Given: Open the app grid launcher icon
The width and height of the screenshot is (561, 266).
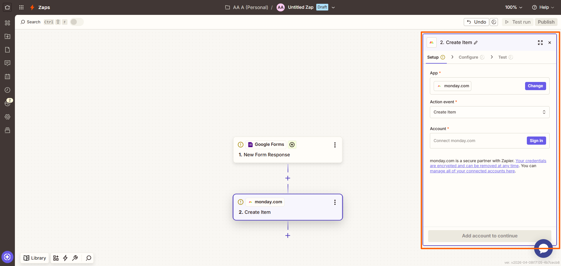Looking at the screenshot, I should 21,7.
